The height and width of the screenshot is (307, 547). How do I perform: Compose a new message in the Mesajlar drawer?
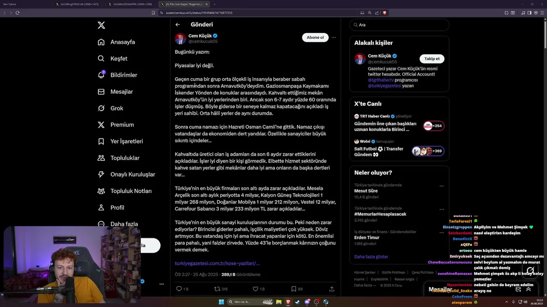point(518,289)
